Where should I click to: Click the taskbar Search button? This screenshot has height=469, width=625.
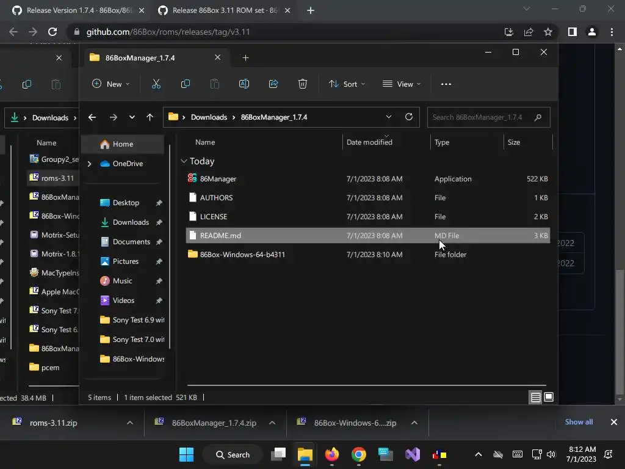click(x=233, y=454)
